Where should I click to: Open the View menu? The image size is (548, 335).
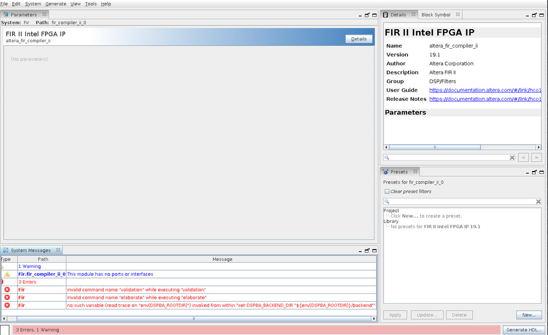76,4
